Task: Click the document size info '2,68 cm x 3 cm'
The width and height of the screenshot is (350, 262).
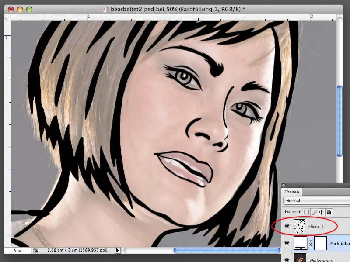Action: click(77, 250)
